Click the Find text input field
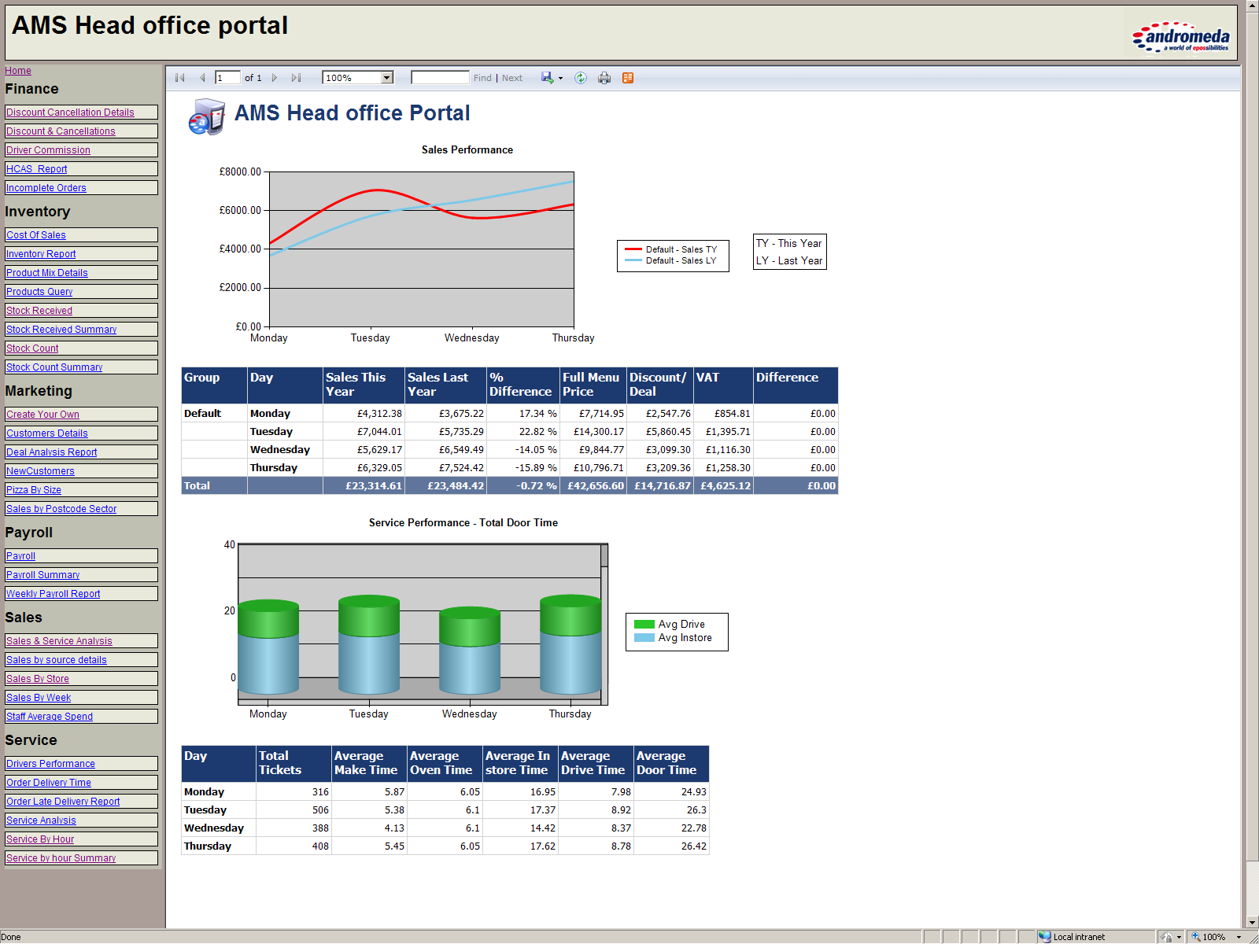The width and height of the screenshot is (1259, 944). point(440,78)
